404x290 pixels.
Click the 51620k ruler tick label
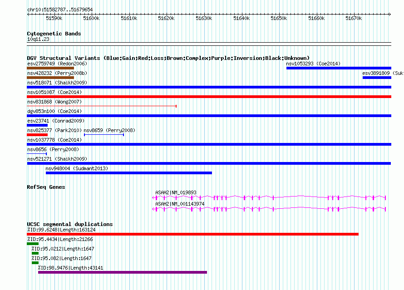click(166, 18)
